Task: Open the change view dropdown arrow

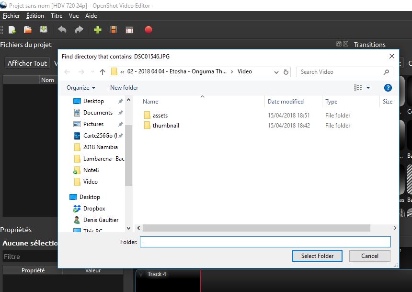Action: pos(367,87)
